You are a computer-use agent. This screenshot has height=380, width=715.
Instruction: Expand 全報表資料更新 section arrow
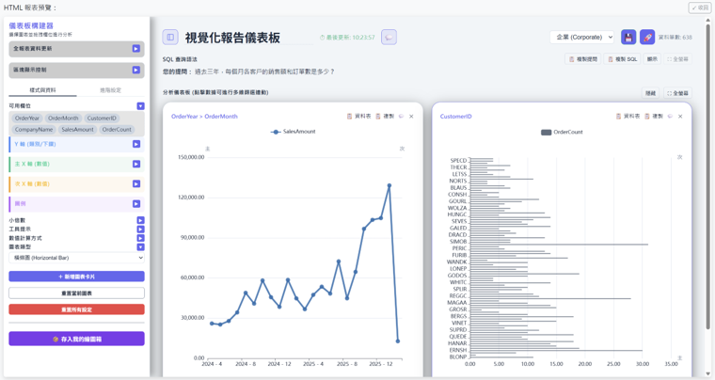[x=135, y=48]
